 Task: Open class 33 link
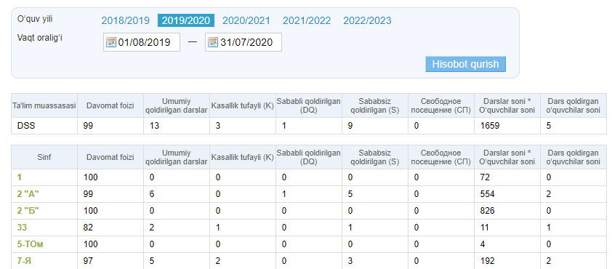(22, 228)
